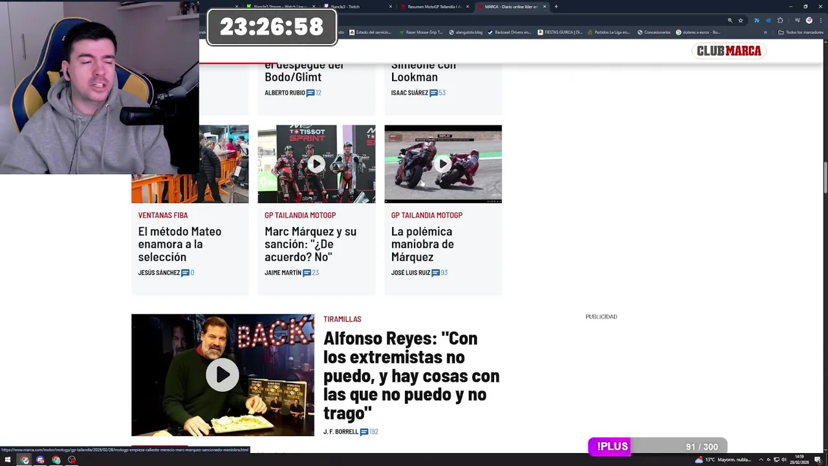
Task: Click GP TAILANDIA MOTOGP label above Márquez sanción
Action: tap(300, 216)
